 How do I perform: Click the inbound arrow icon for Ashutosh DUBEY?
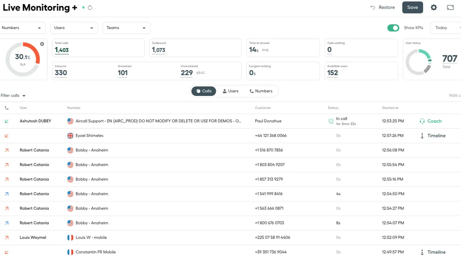click(x=7, y=121)
